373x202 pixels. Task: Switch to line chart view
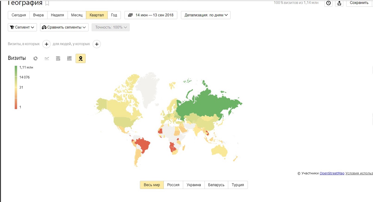pos(47,58)
